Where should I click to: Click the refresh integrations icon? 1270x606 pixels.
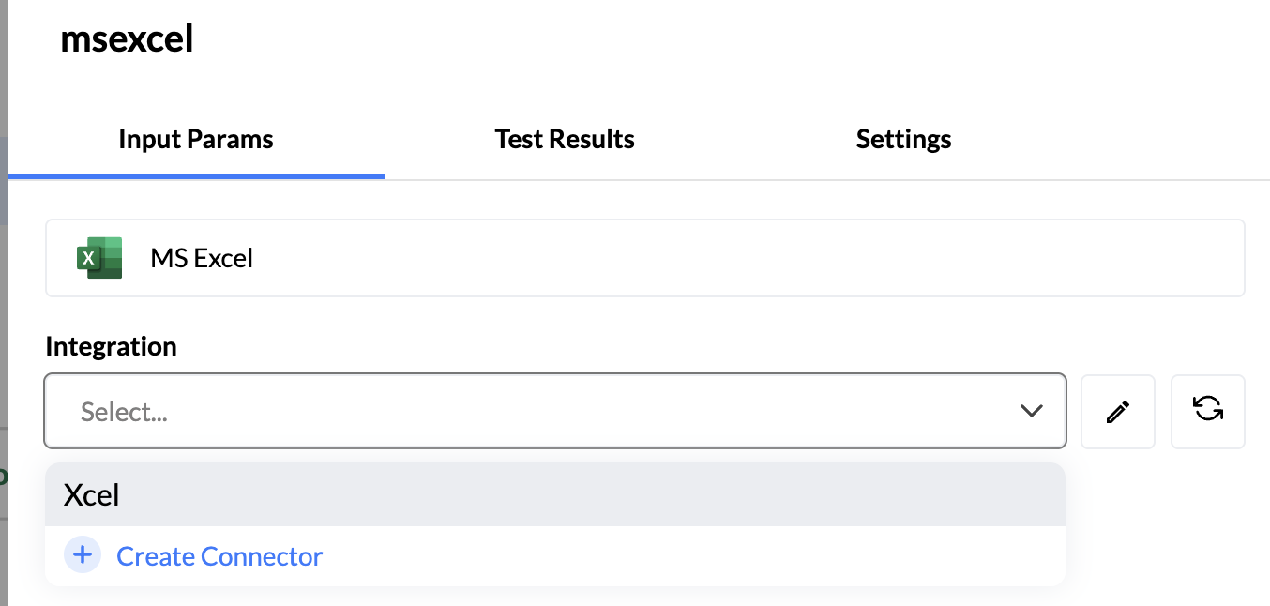[1207, 410]
